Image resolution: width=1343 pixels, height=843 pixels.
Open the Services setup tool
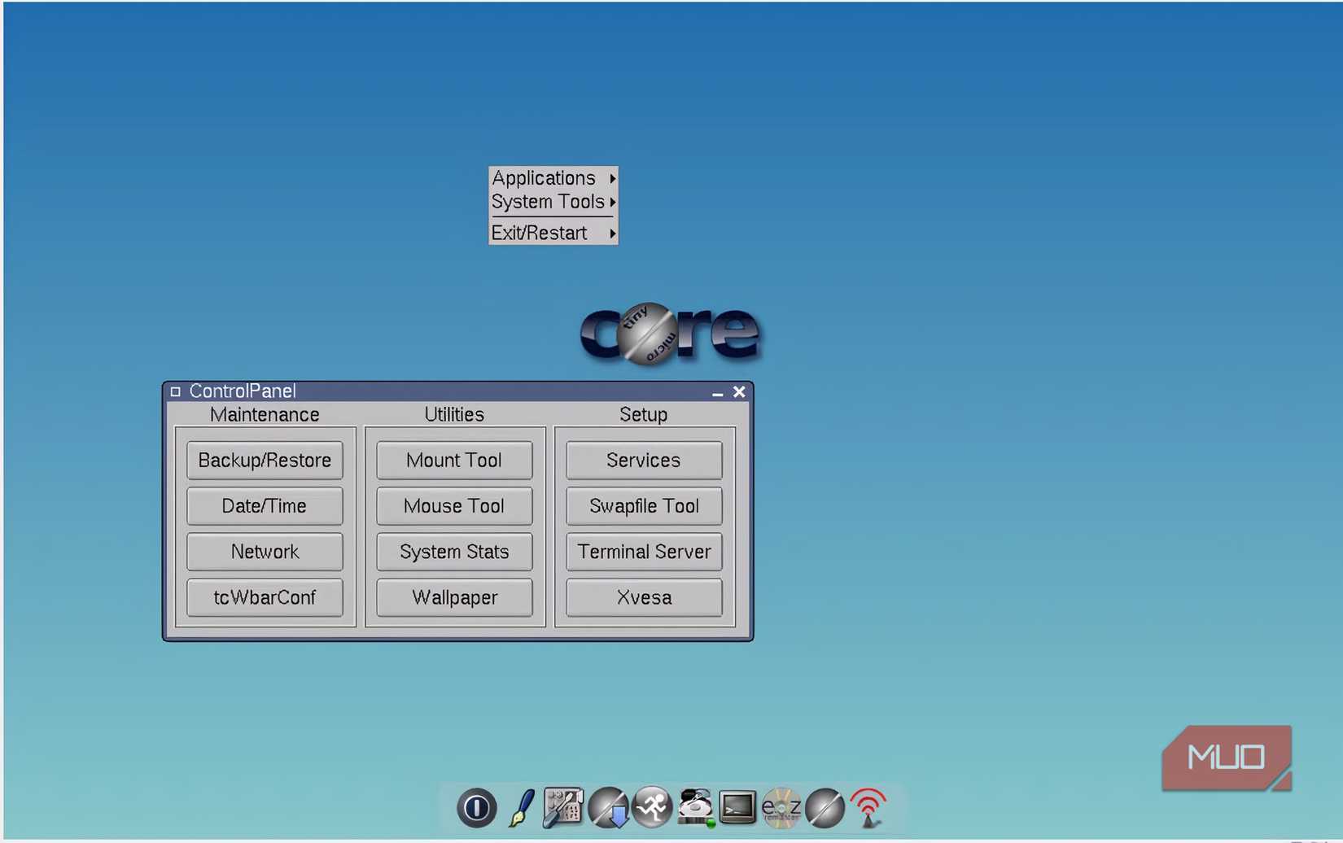point(642,460)
